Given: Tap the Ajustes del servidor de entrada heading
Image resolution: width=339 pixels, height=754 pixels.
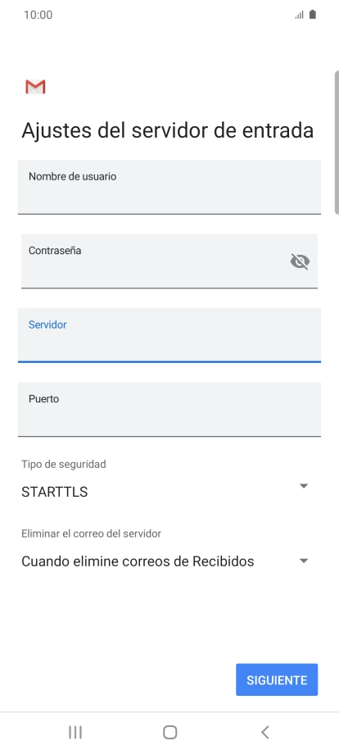Looking at the screenshot, I should (x=168, y=130).
